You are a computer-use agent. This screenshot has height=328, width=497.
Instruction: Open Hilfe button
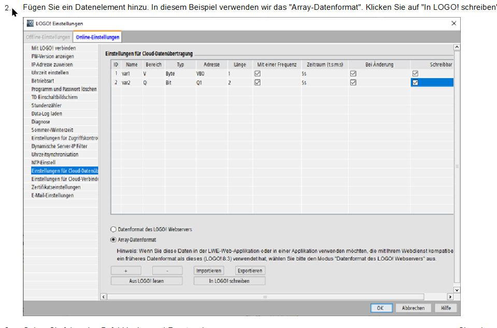coord(446,308)
